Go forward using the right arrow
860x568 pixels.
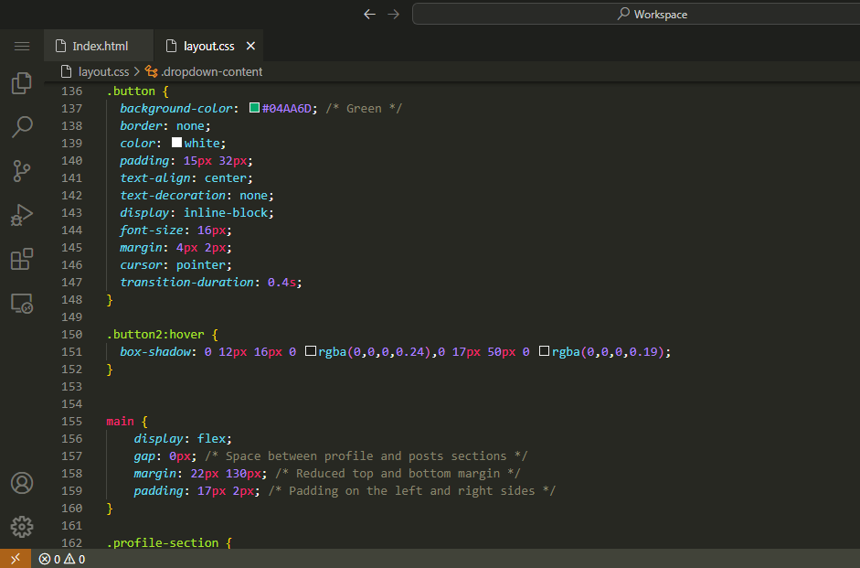(393, 15)
